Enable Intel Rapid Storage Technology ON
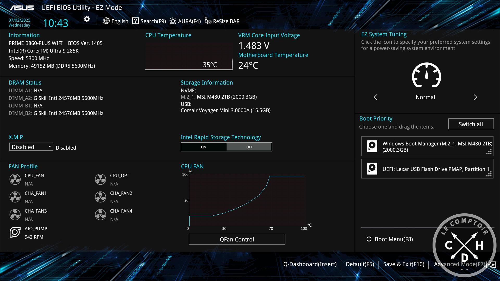 203,147
